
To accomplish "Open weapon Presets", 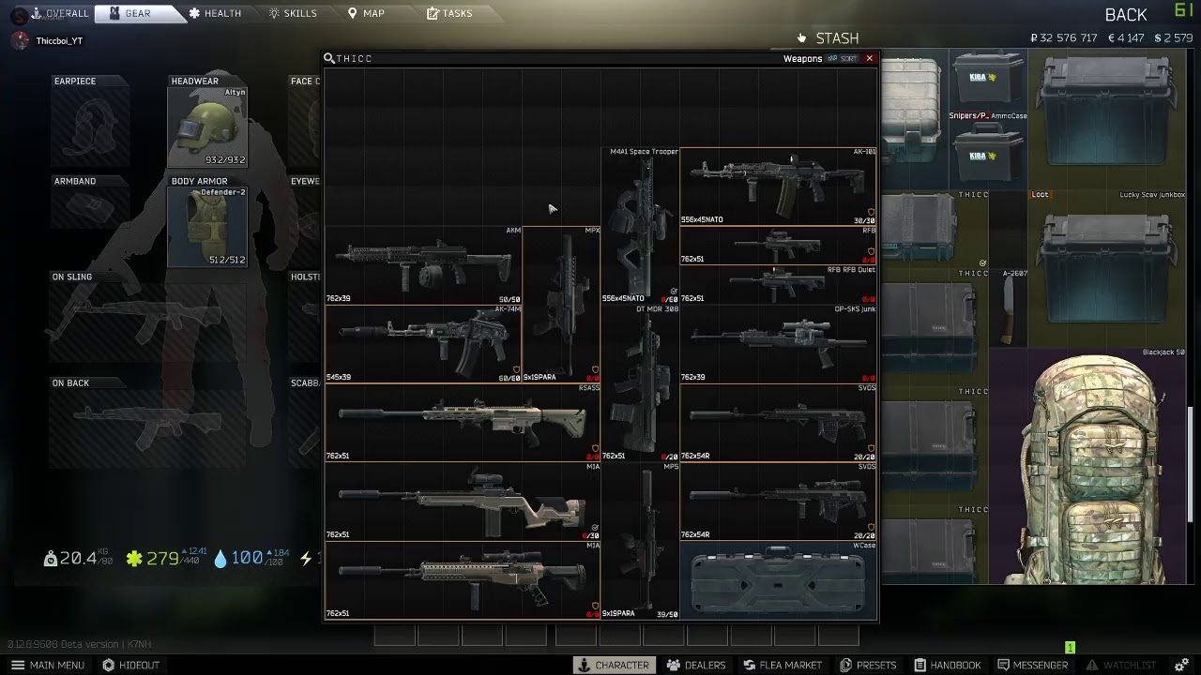I will pos(868,665).
